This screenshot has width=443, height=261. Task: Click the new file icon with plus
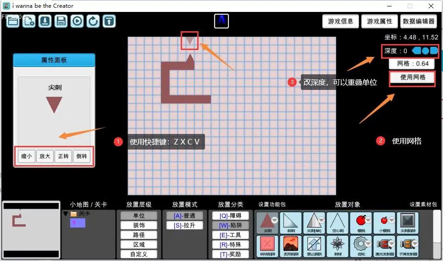pyautogui.click(x=28, y=21)
